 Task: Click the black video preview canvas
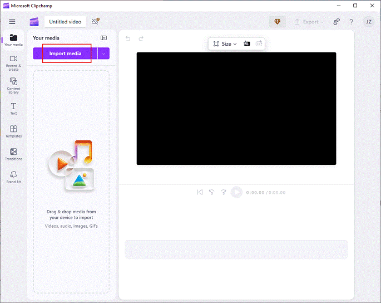[x=236, y=109]
